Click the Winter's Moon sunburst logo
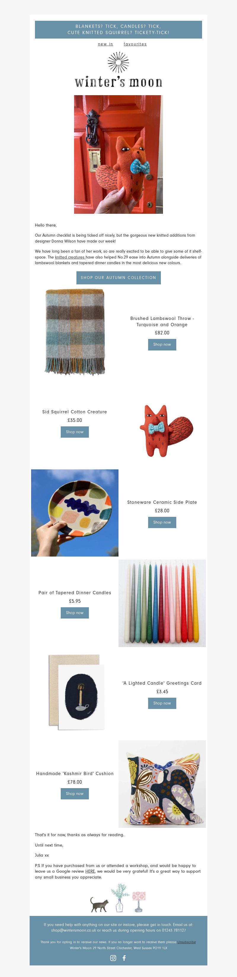The height and width of the screenshot is (977, 237). point(118,70)
